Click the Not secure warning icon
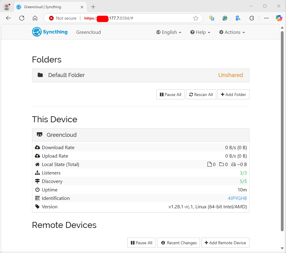Image resolution: width=286 pixels, height=253 pixels. 51,18
